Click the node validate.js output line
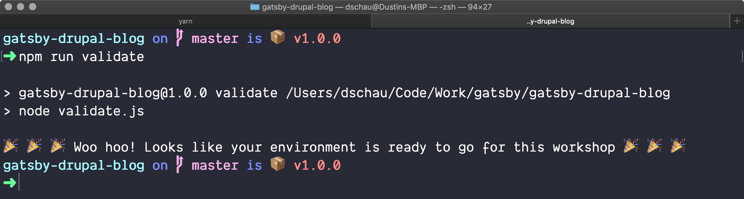Viewport: 744px width, 199px height. pyautogui.click(x=74, y=111)
